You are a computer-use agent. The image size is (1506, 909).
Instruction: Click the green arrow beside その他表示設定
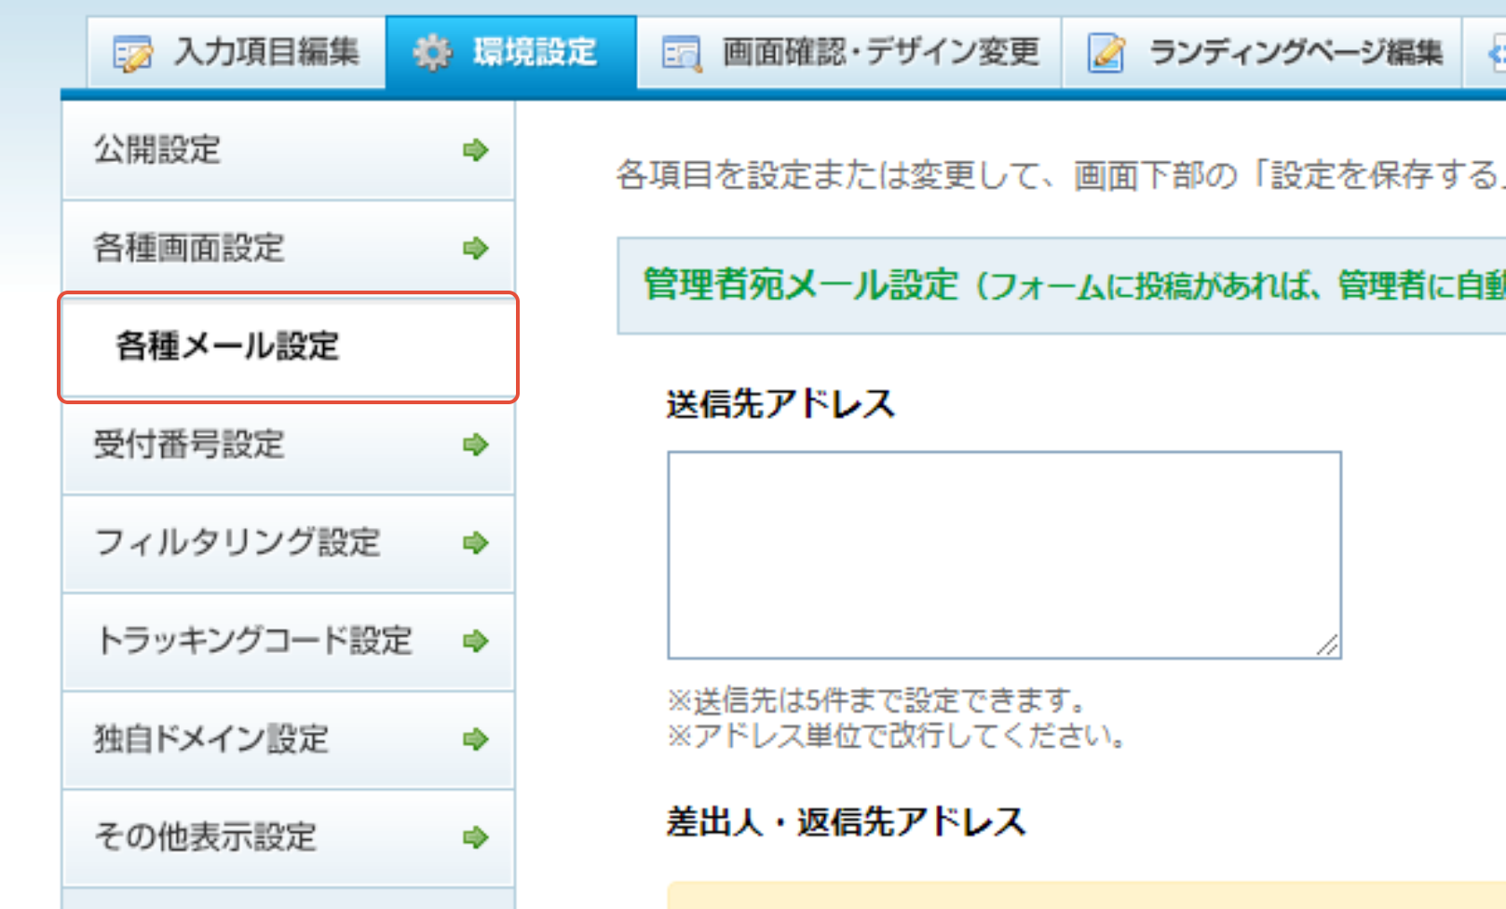(476, 837)
